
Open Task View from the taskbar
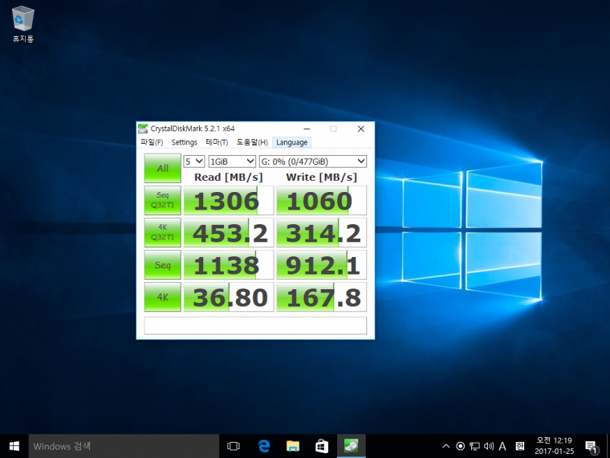tap(234, 446)
